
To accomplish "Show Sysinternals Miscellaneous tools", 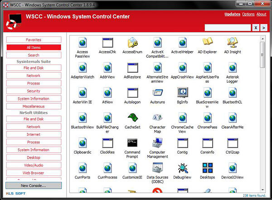I will click(x=34, y=106).
